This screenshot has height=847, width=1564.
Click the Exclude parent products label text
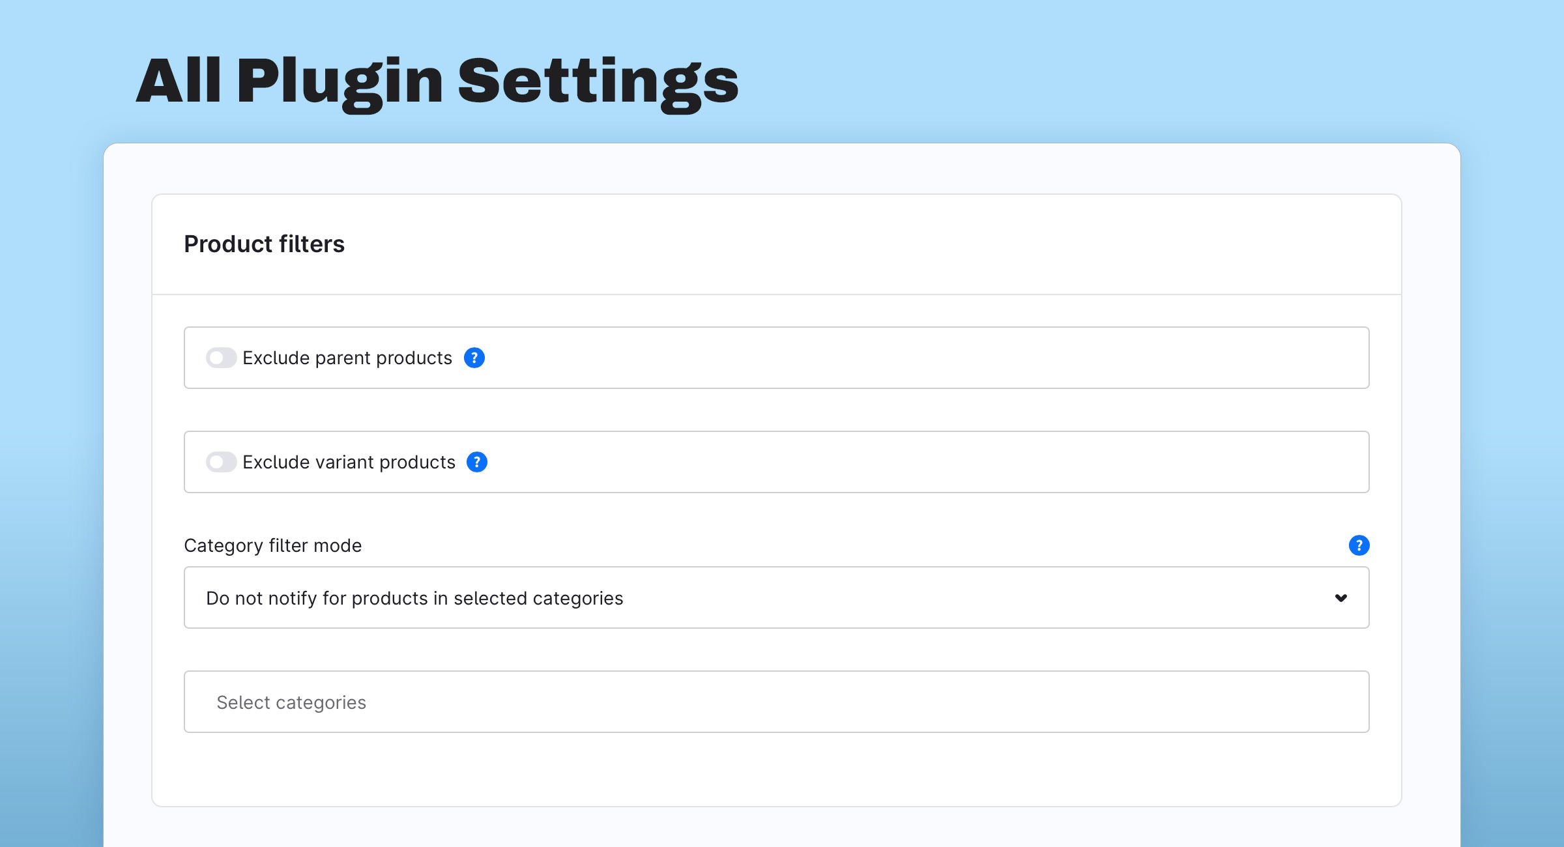pyautogui.click(x=347, y=358)
